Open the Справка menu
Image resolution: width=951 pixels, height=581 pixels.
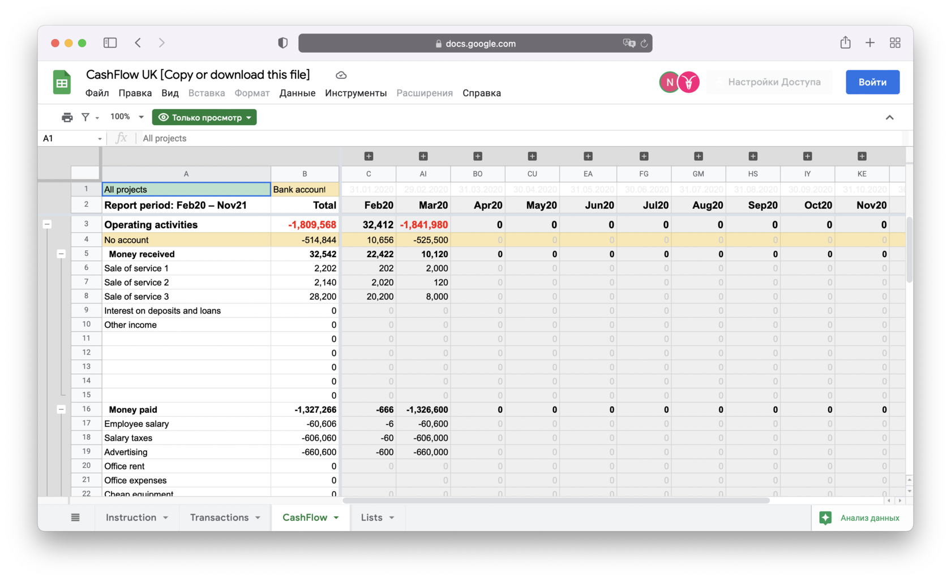[482, 93]
